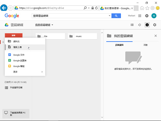Expand the search options dropdown arrow

(109, 15)
